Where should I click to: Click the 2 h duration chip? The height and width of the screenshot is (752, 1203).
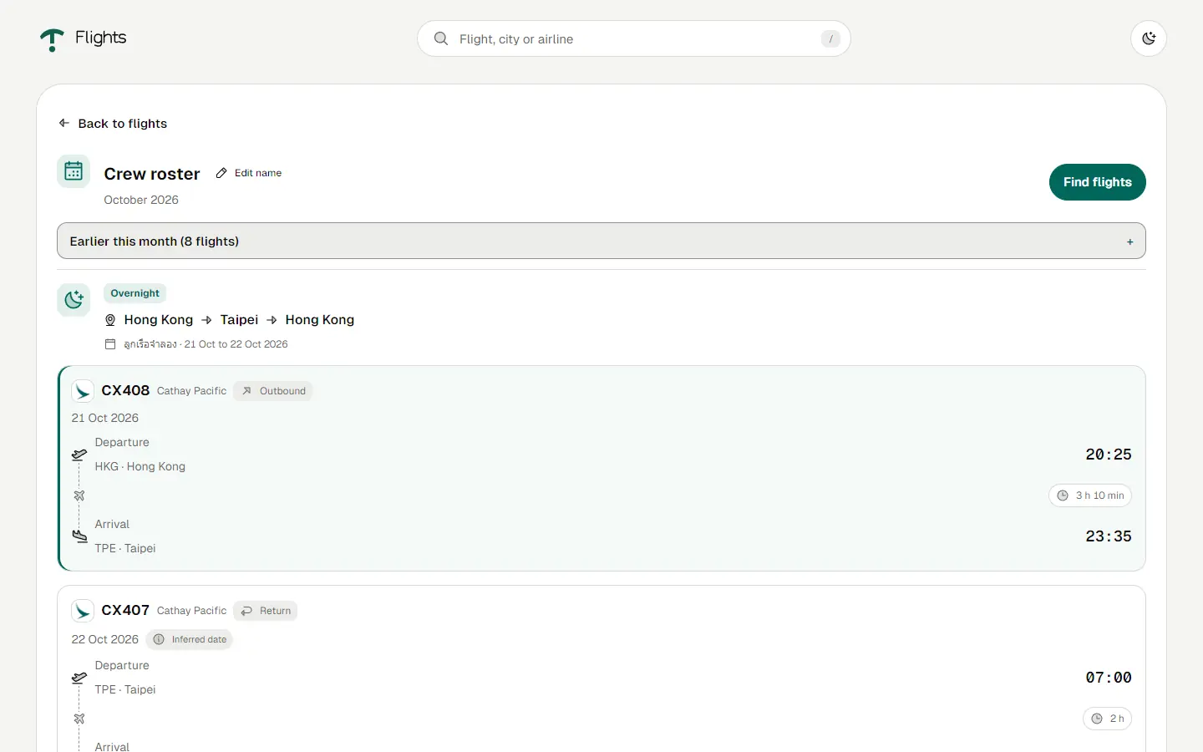[x=1108, y=719]
